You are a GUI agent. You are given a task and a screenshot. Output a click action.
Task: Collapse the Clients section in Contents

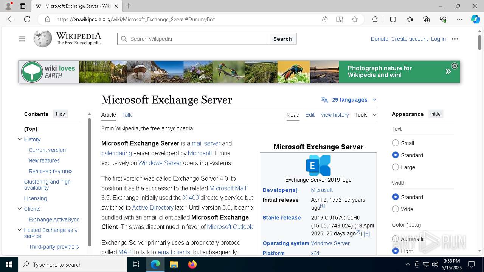coord(20,209)
